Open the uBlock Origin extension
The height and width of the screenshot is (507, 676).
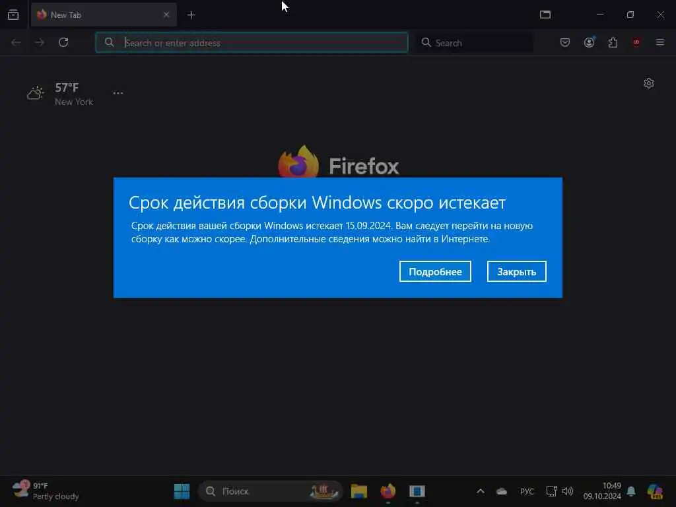pyautogui.click(x=636, y=42)
